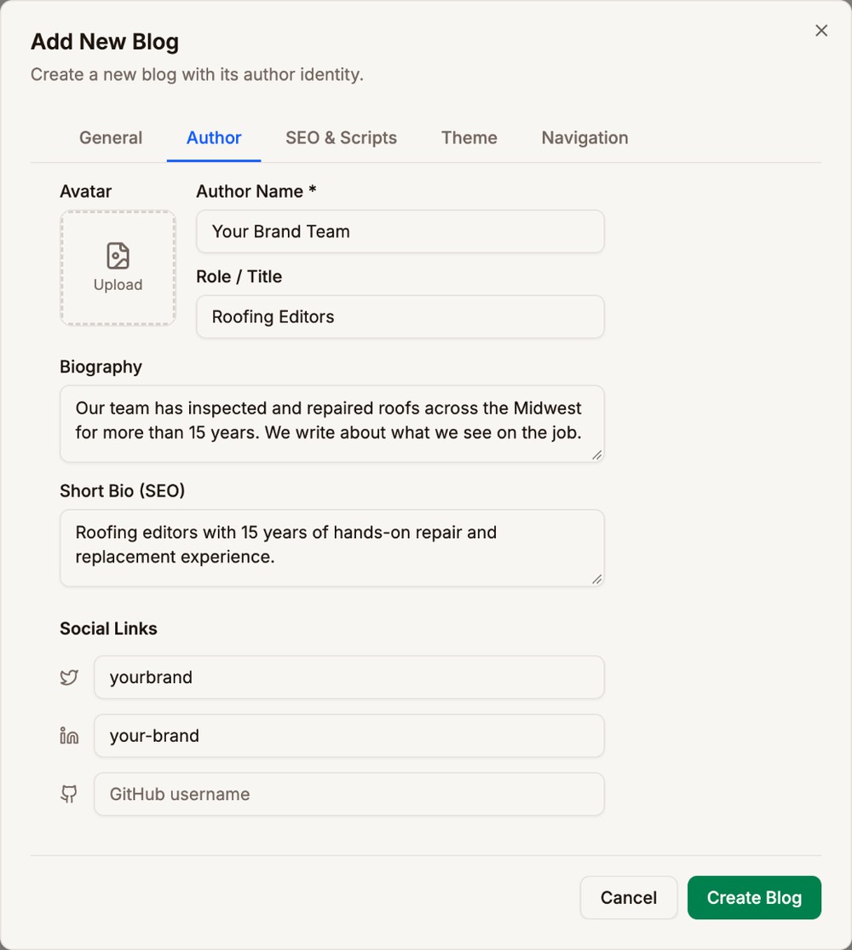Viewport: 852px width, 950px height.
Task: Open the Navigation tab
Action: (x=584, y=137)
